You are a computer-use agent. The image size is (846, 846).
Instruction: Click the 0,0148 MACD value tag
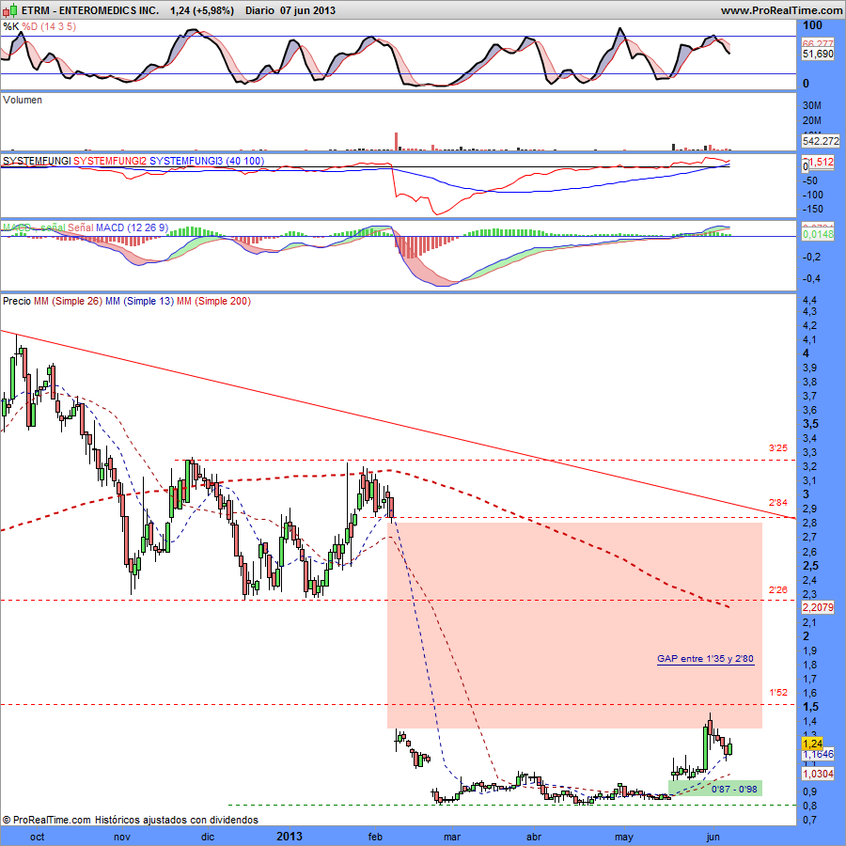(x=818, y=234)
